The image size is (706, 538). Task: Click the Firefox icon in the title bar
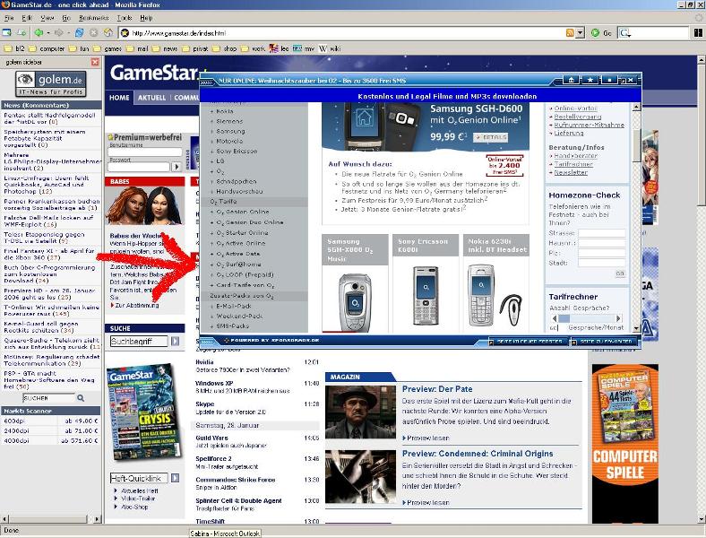5,4
